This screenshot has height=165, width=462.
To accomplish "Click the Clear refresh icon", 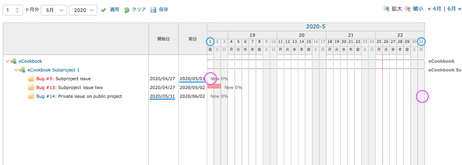I will 127,10.
